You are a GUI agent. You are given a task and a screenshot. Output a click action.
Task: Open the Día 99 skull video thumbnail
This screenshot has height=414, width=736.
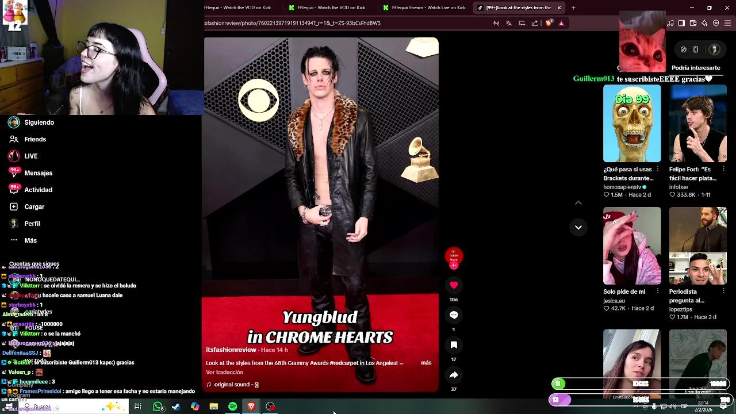point(632,123)
